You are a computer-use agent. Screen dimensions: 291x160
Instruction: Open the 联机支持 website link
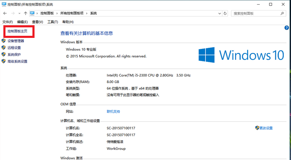pyautogui.click(x=113, y=112)
